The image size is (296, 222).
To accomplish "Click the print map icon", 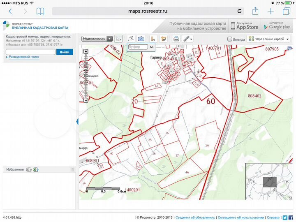I will [x=176, y=39].
